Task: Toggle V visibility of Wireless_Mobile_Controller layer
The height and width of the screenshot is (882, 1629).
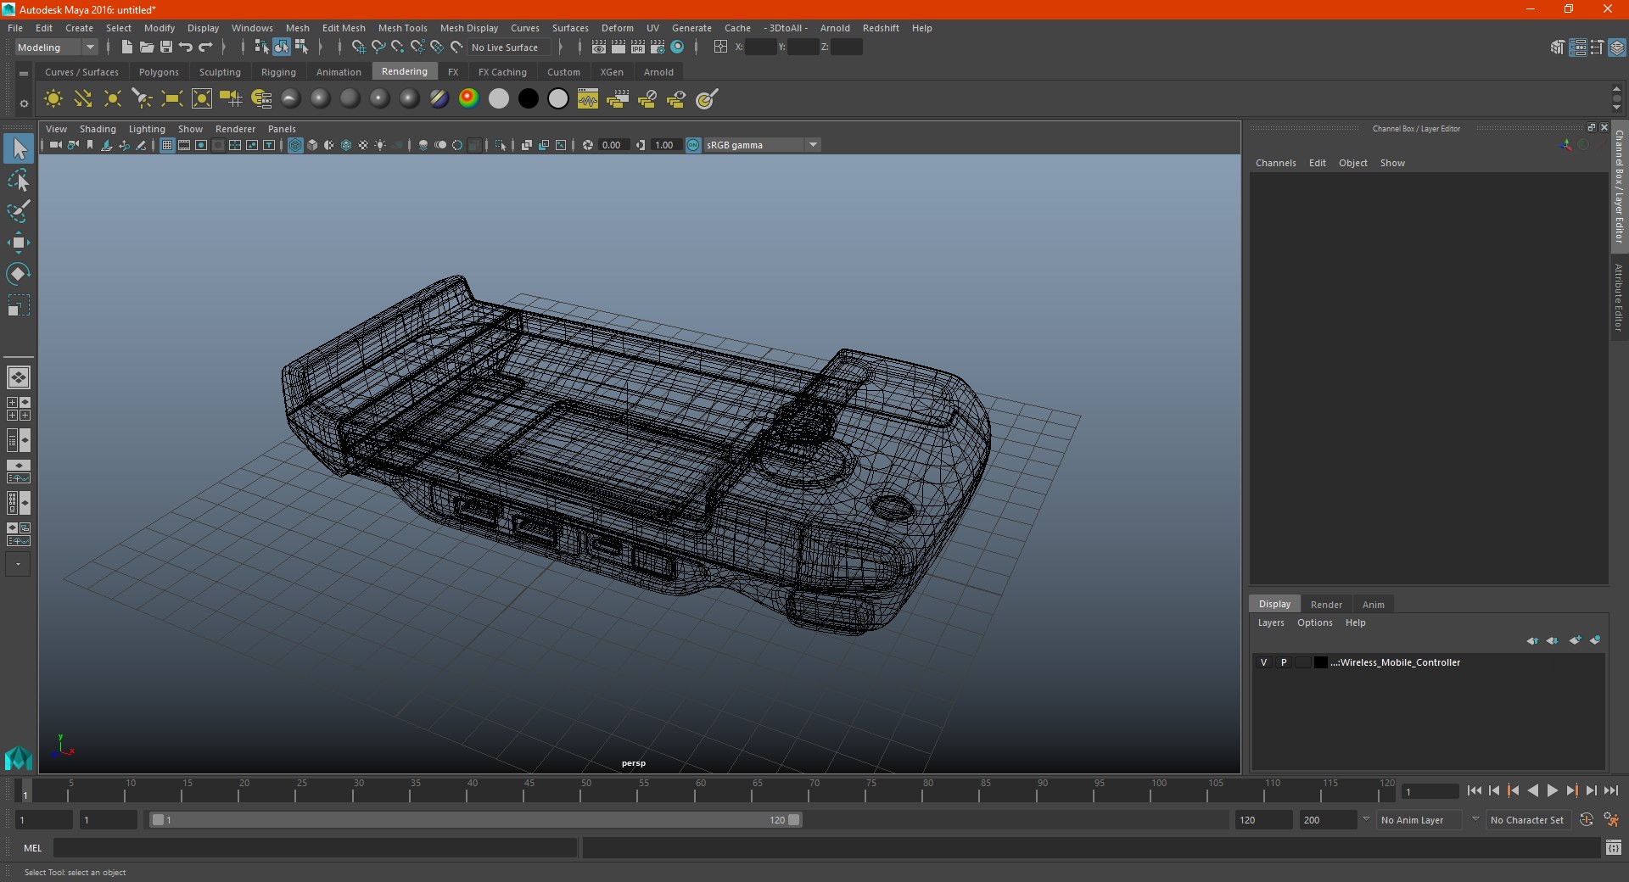Action: [1263, 662]
